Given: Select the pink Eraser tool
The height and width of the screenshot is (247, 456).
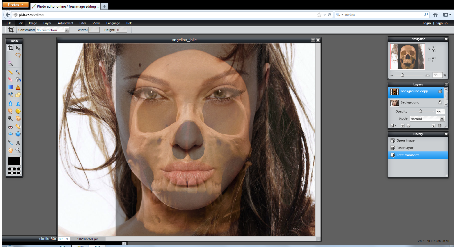Looking at the screenshot, I should 10,80.
